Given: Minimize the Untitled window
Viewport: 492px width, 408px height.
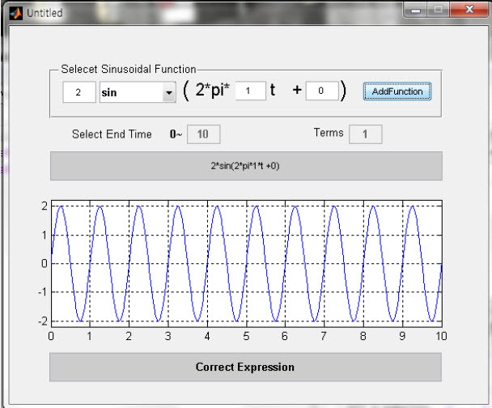Looking at the screenshot, I should [416, 11].
